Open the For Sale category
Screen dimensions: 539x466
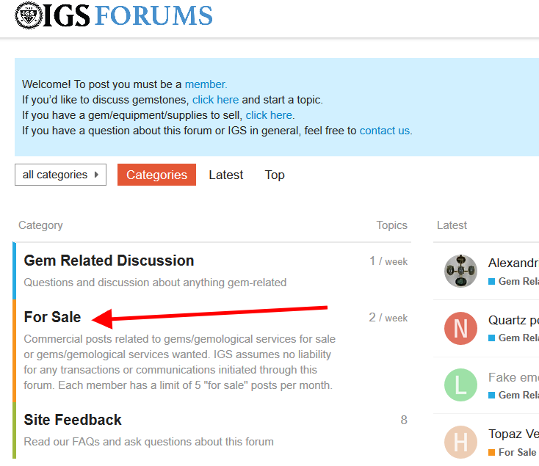[52, 317]
